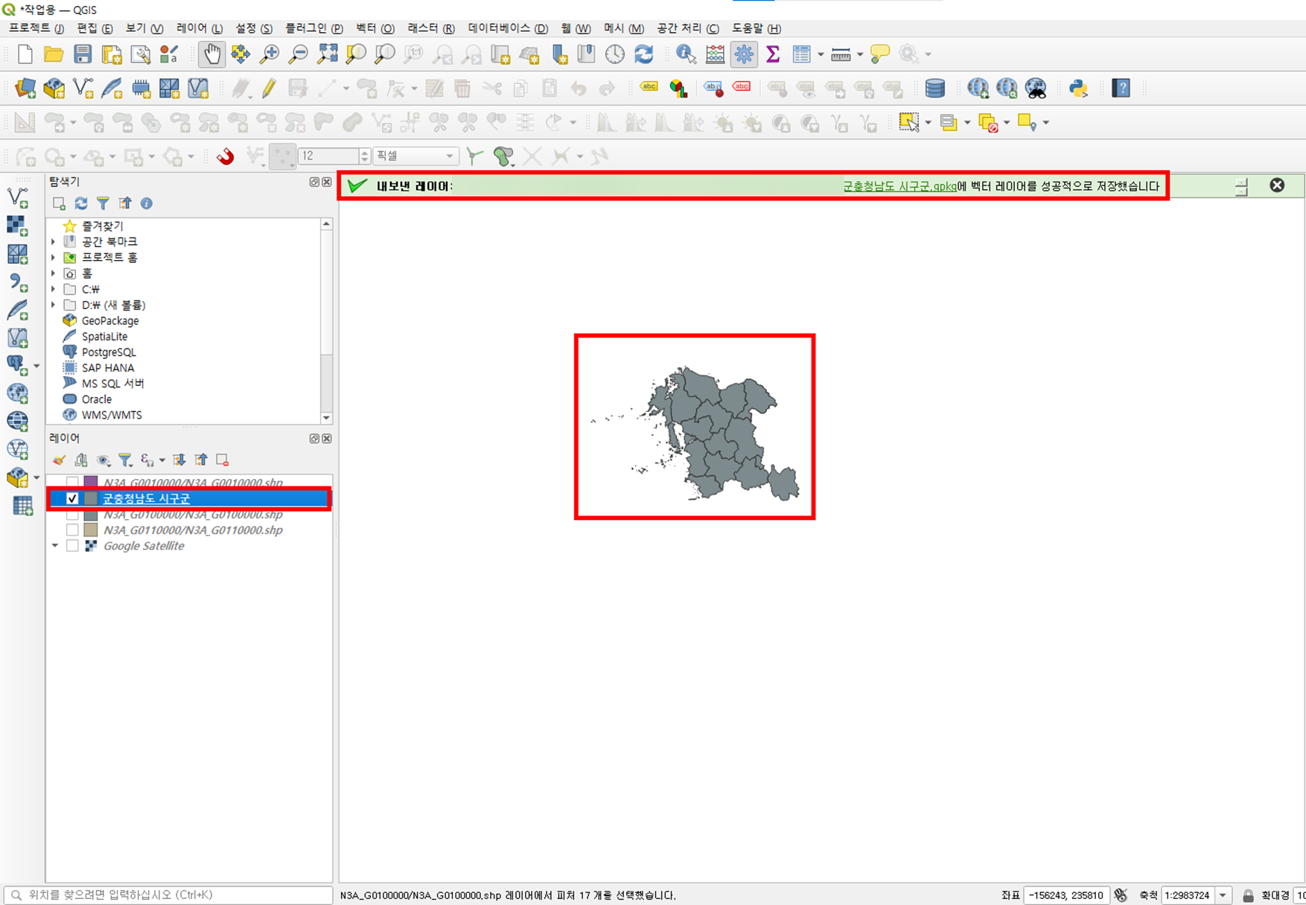This screenshot has height=905, width=1306.
Task: Enable snapping with the magnet icon
Action: pyautogui.click(x=226, y=156)
